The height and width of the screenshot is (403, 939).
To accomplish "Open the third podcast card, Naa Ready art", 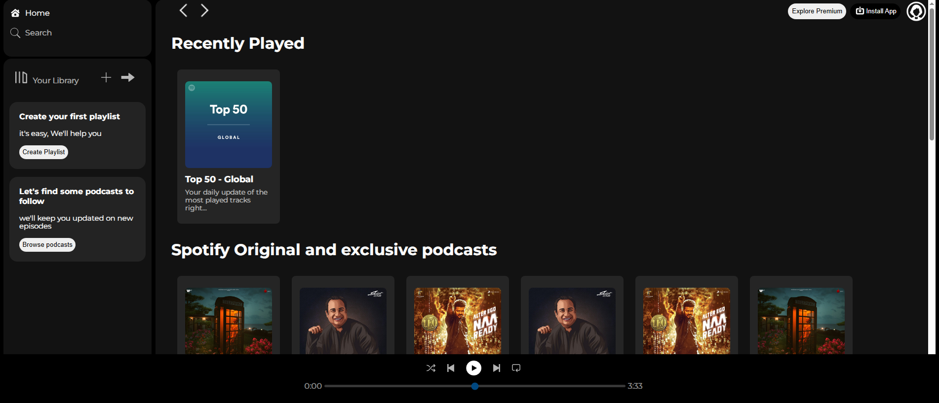I will 458,315.
